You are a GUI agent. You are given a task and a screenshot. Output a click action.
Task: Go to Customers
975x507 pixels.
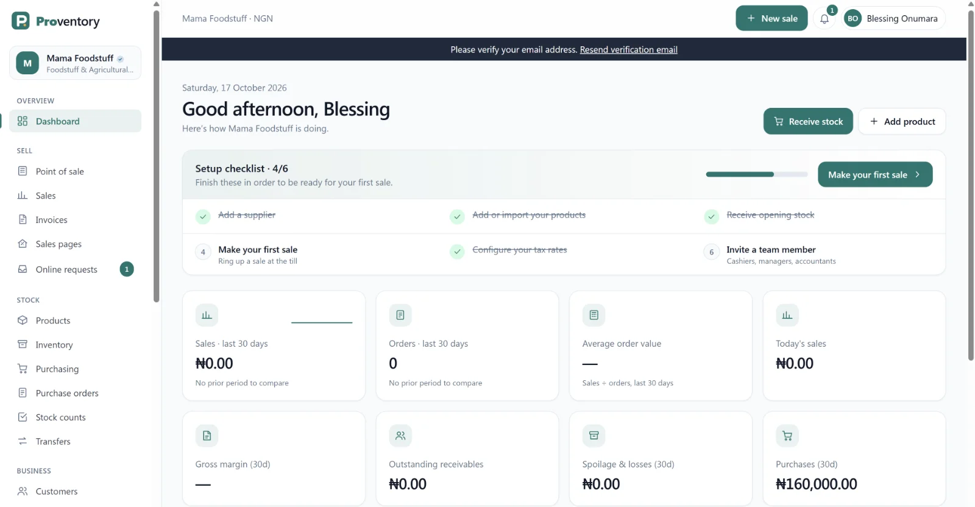click(x=75, y=491)
